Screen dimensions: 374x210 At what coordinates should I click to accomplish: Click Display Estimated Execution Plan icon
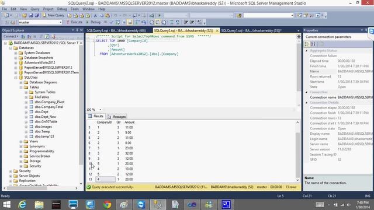point(118,22)
